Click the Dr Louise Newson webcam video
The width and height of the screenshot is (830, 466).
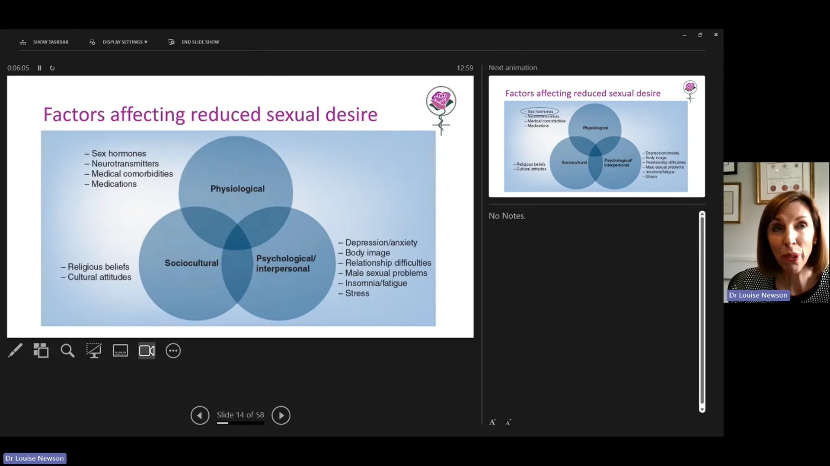coord(776,232)
